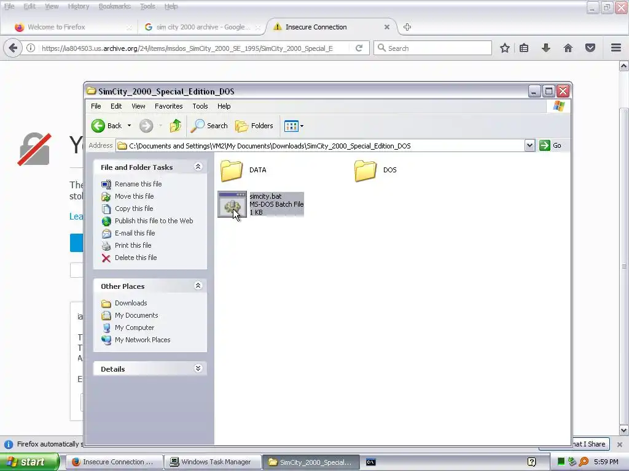Open Explorer Search magnifier
This screenshot has width=629, height=471.
[x=197, y=126]
